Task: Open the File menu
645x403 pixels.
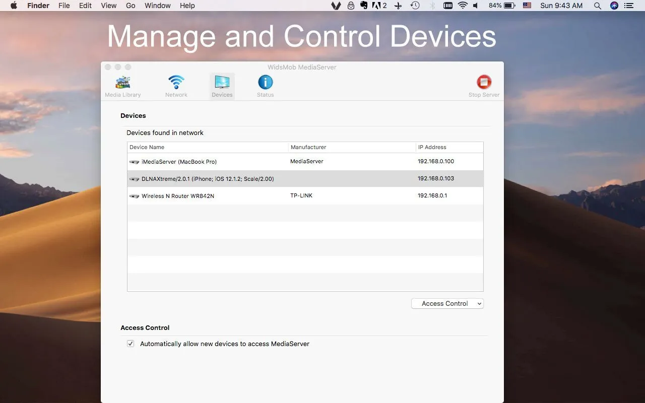Action: coord(64,6)
